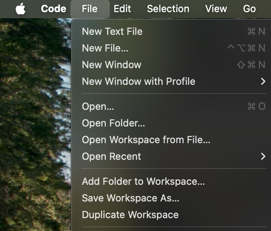Viewport: 271px width, 231px height.
Task: Open the Apple menu
Action: pos(20,9)
